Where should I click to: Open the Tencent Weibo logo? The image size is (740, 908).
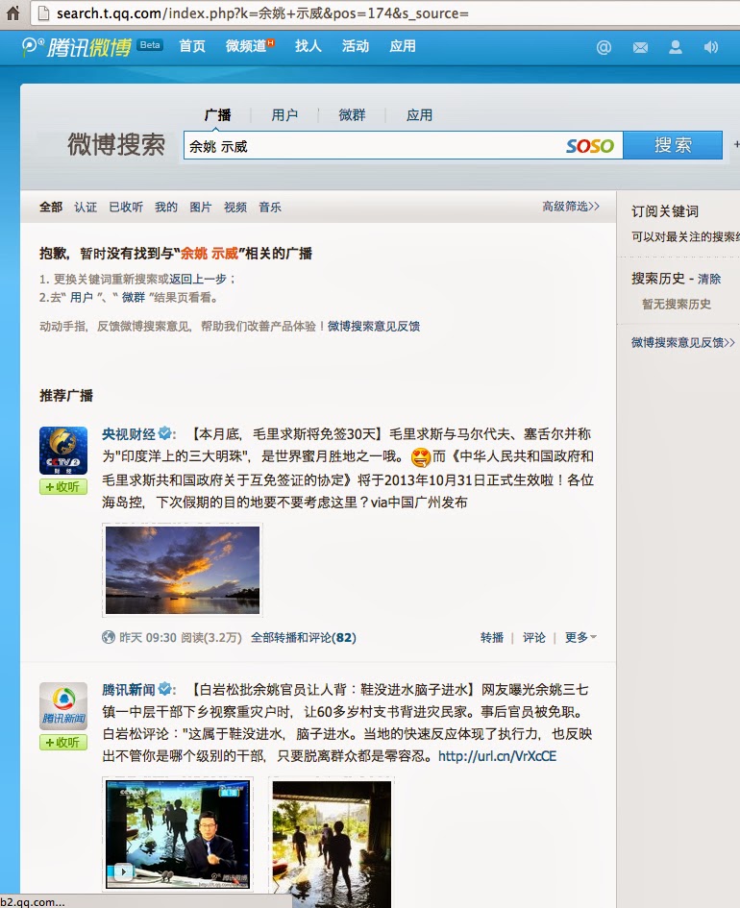tap(77, 46)
